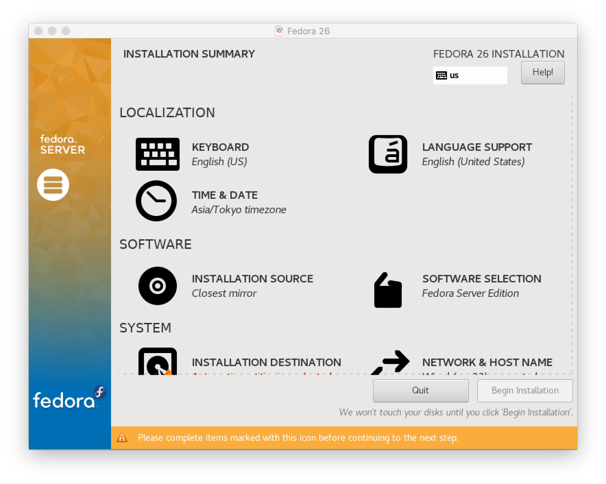Click the document icon in the title bar
Image resolution: width=606 pixels, height=484 pixels.
click(x=279, y=31)
